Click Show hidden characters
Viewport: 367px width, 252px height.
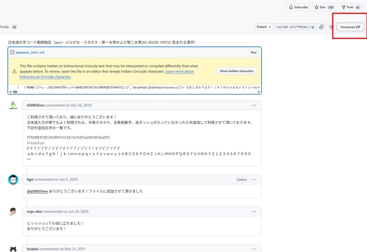pos(237,71)
